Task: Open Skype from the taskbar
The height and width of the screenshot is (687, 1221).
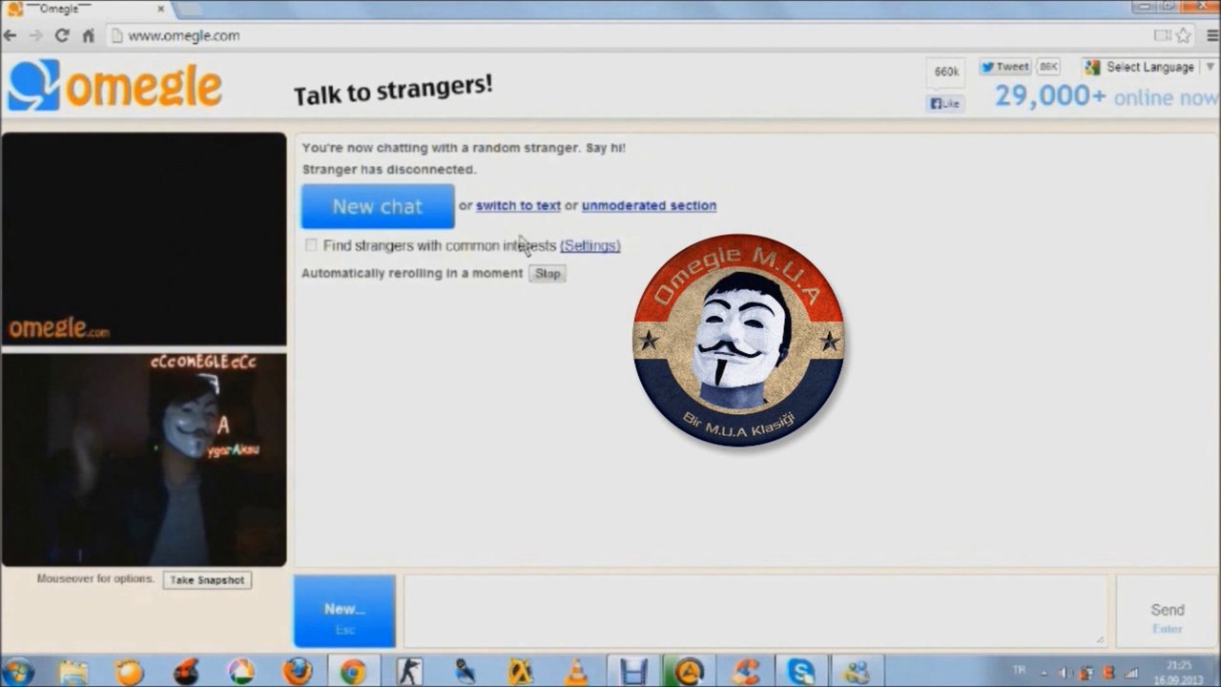Action: [799, 671]
